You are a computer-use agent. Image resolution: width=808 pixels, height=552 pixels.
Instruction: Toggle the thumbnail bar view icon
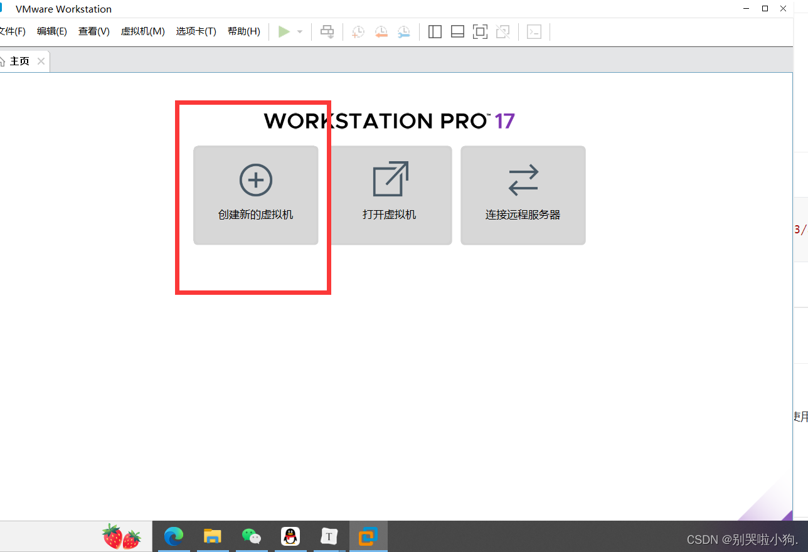(x=457, y=31)
